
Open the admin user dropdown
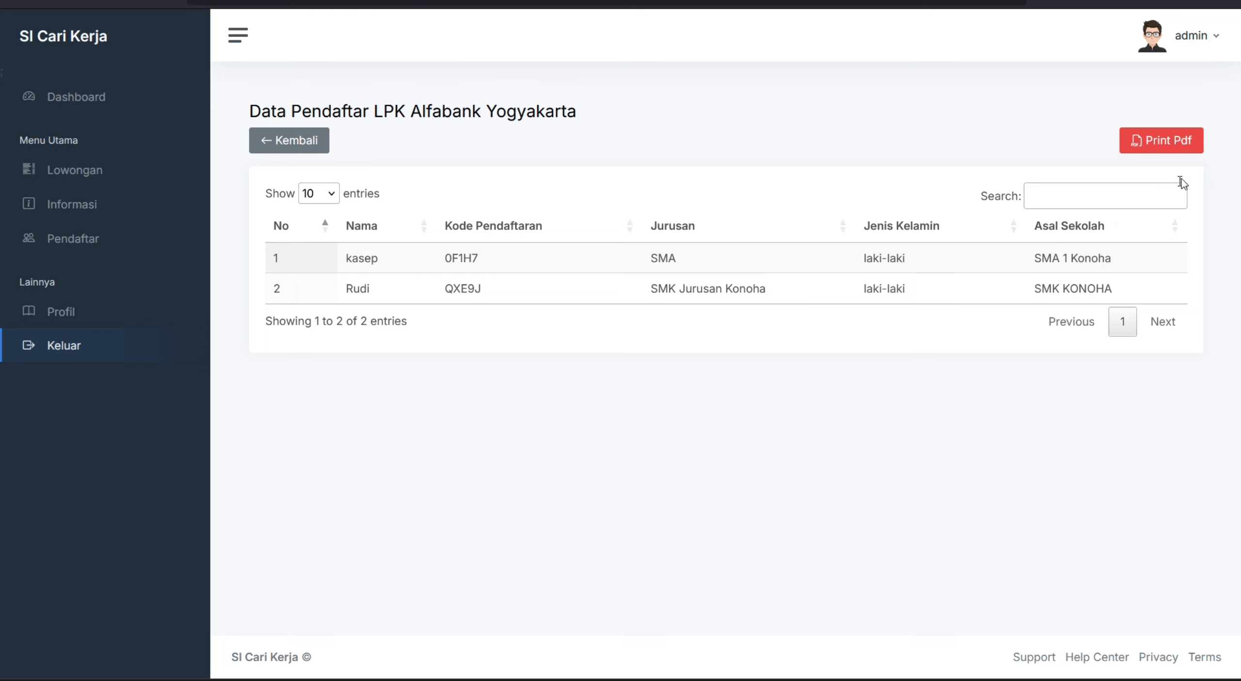coord(1197,35)
